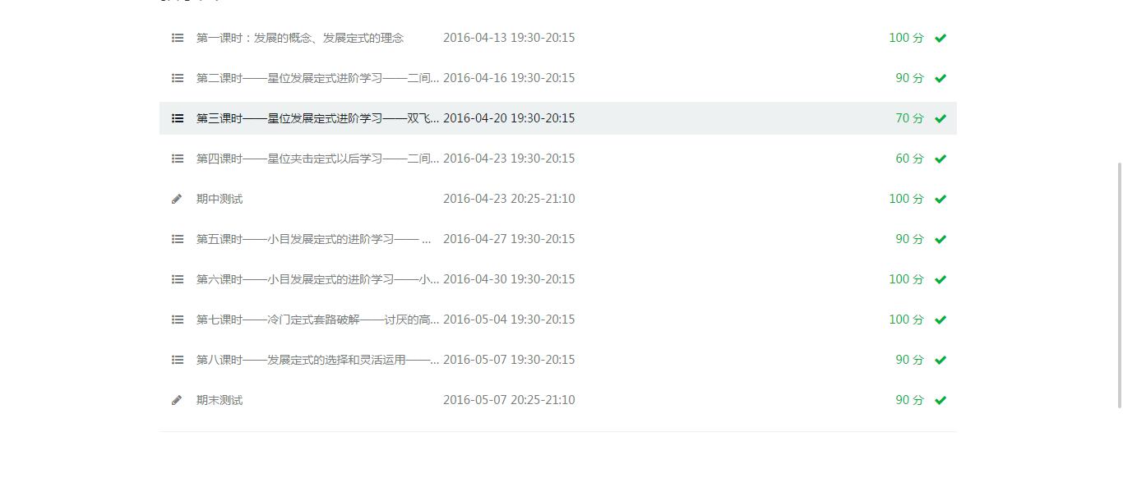The image size is (1123, 492).
Task: Click green checkmark on 60 分 row
Action: (940, 159)
